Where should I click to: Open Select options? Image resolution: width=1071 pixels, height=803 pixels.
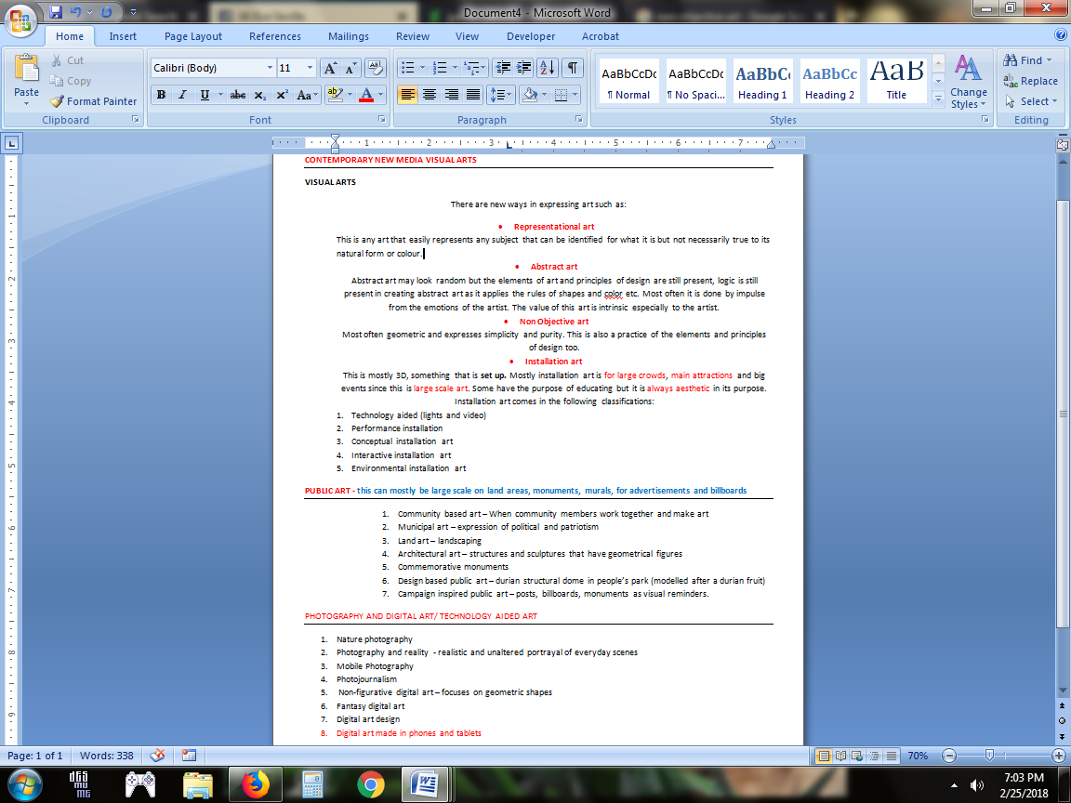coord(1031,101)
